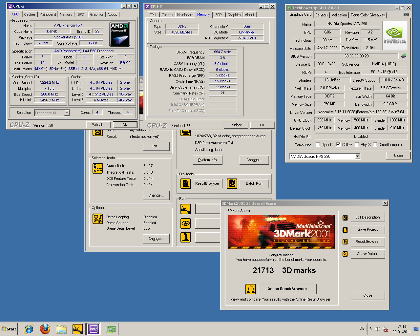The image size is (420, 336).
Task: Click the Online ResultBrowser icon in score dialog
Action: [x=251, y=289]
